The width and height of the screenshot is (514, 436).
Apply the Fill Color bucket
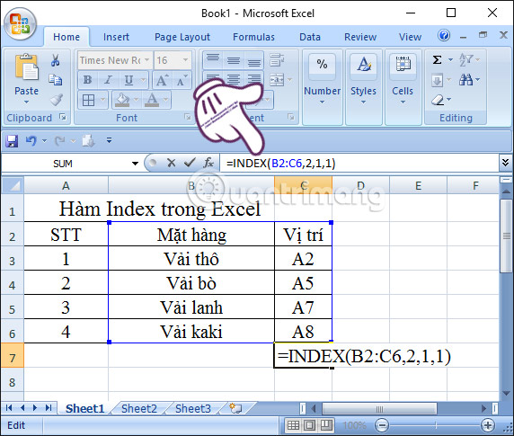[x=122, y=100]
